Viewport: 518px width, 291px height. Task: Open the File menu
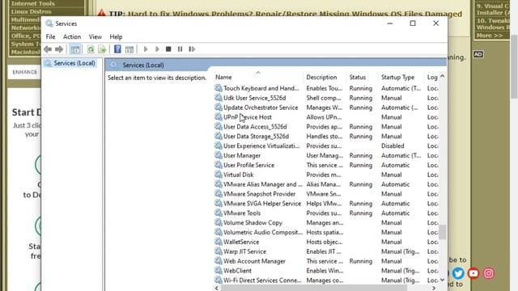(50, 36)
